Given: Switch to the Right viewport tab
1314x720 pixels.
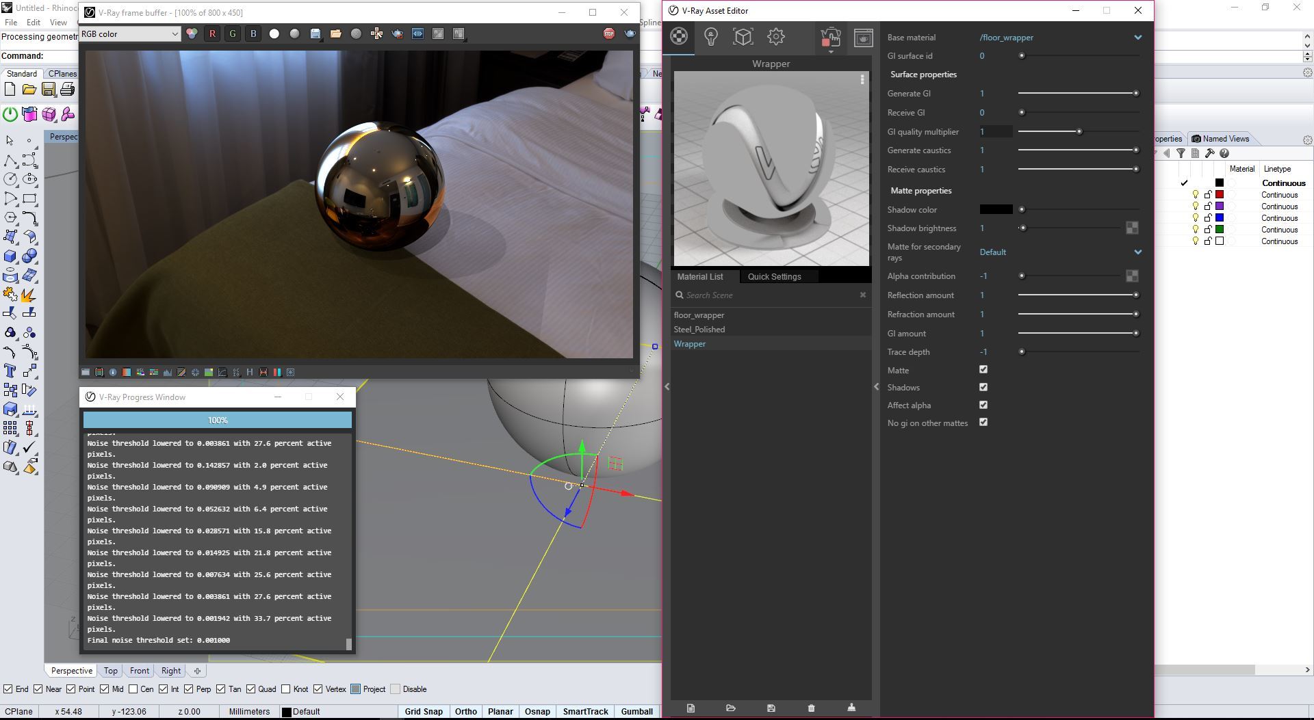Looking at the screenshot, I should click(x=171, y=671).
